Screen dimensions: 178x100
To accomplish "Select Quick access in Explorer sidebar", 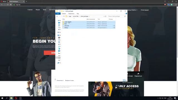I will coord(59,21).
